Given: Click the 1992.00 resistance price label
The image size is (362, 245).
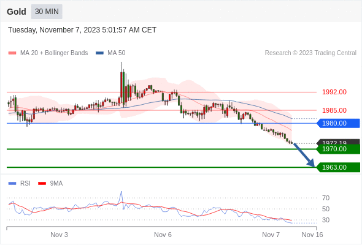Looking at the screenshot, I should click(x=334, y=92).
